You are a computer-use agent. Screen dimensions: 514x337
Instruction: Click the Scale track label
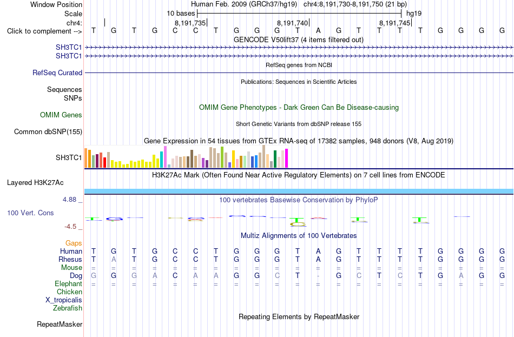point(73,14)
